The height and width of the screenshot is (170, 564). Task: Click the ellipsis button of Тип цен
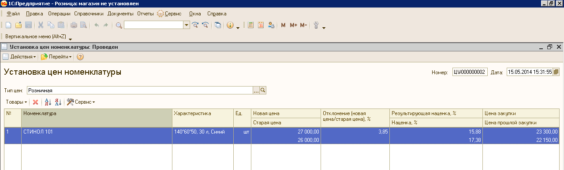pyautogui.click(x=256, y=90)
